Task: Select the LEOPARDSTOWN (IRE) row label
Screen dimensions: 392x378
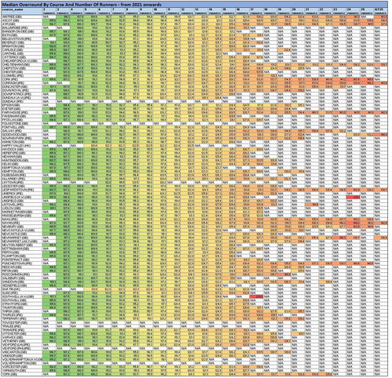Action: click(x=17, y=190)
